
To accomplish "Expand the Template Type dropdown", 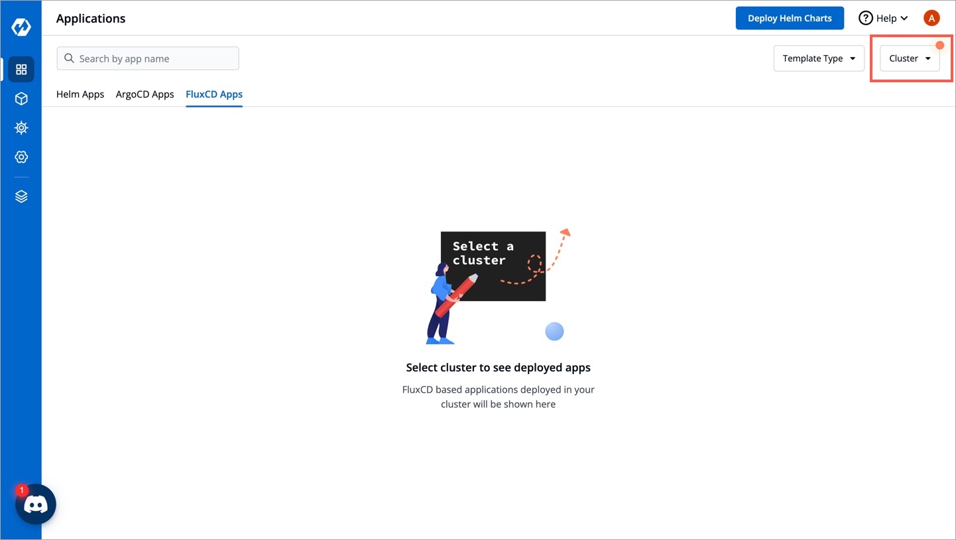I will (818, 58).
